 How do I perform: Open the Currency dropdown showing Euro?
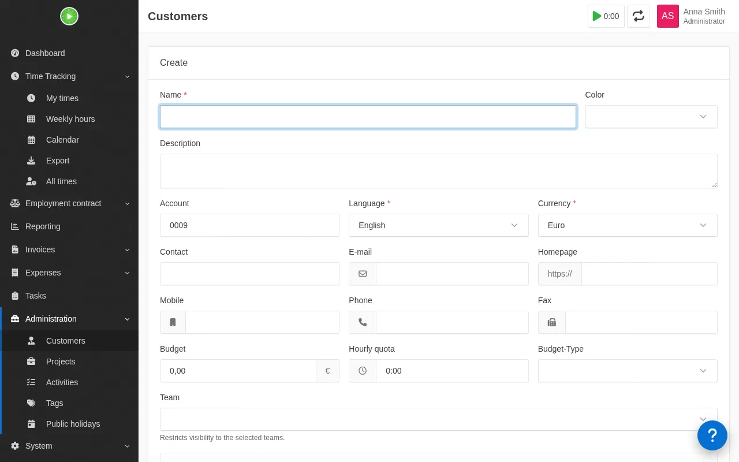point(628,225)
